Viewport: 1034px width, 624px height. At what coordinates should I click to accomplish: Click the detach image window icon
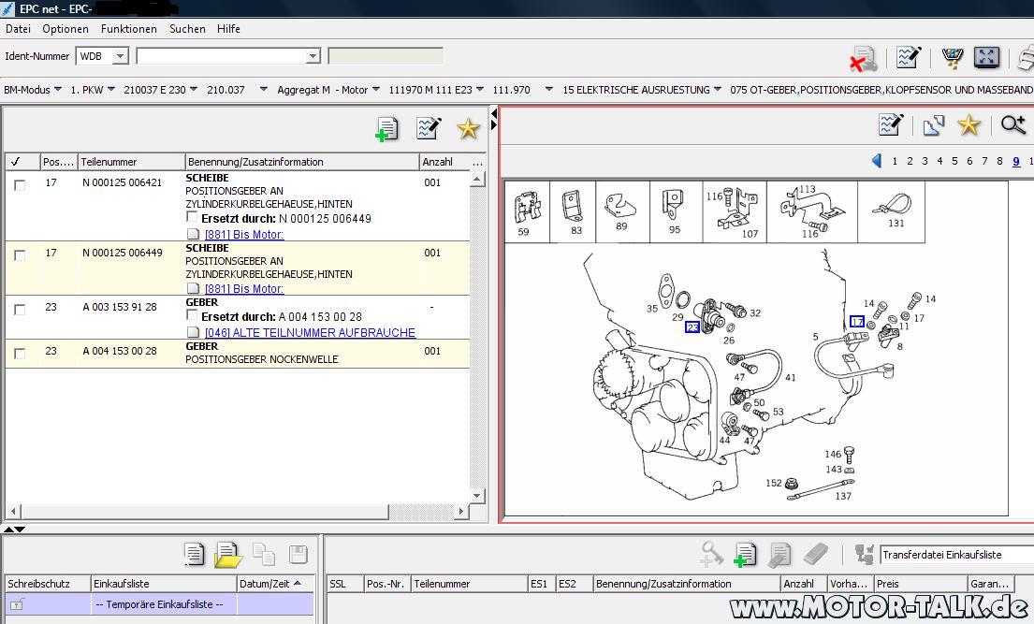click(x=934, y=125)
